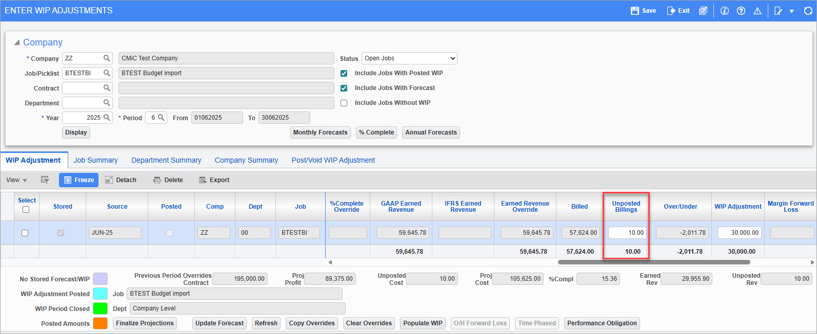Viewport: 817px width, 334px height.
Task: Check the Select all header checkbox
Action: point(26,210)
